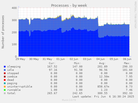The width and height of the screenshot is (138, 103).
Task: Click sleeping minimum value 147.00
Action: pos(77,67)
